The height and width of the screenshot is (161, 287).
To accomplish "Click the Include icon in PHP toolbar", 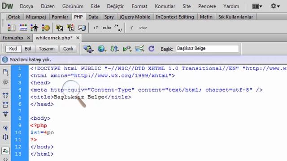I will [59, 28].
